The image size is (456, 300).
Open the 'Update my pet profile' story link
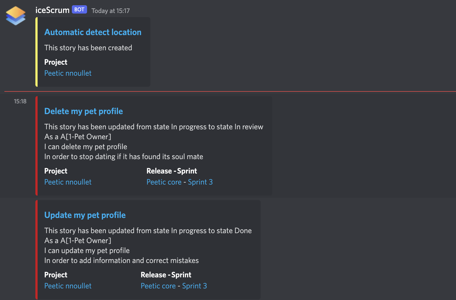tap(85, 215)
